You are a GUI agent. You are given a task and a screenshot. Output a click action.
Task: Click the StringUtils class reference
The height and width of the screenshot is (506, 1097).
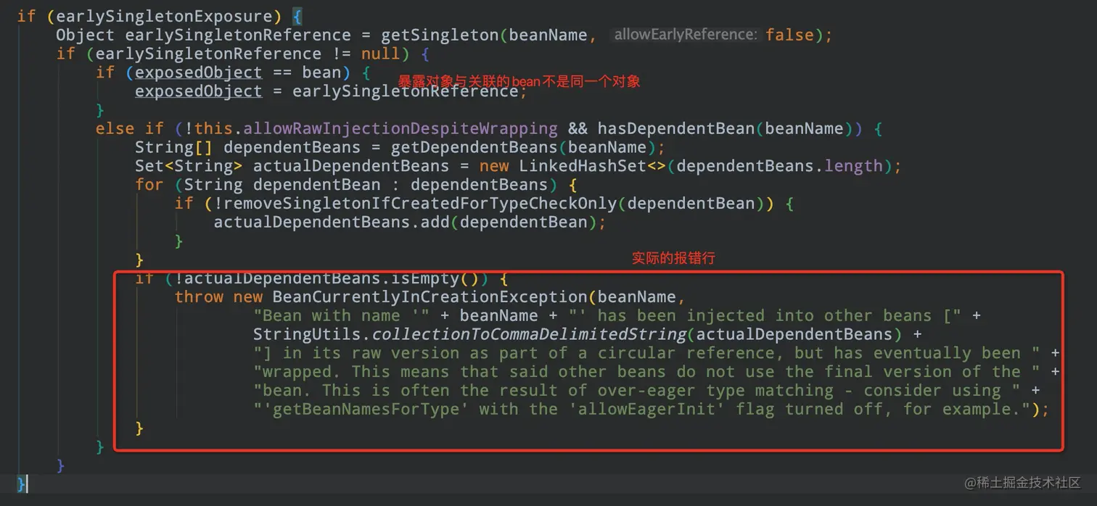pyautogui.click(x=307, y=335)
